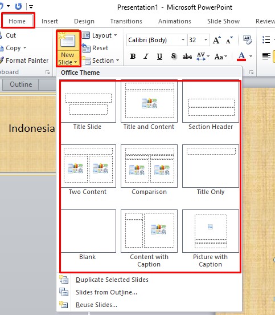Click the Redo/Repeat icon
This screenshot has height=315, width=275.
pos(18,6)
